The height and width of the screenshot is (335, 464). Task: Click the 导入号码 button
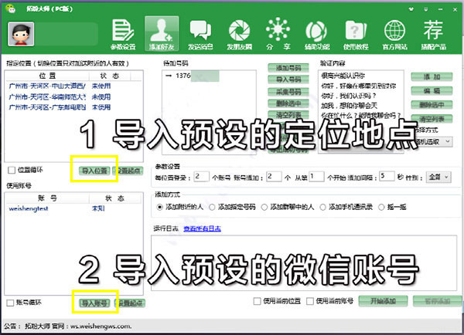[x=288, y=80]
